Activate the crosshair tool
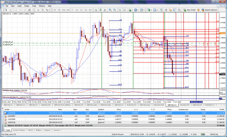The height and width of the screenshot is (137, 227). tap(11, 10)
